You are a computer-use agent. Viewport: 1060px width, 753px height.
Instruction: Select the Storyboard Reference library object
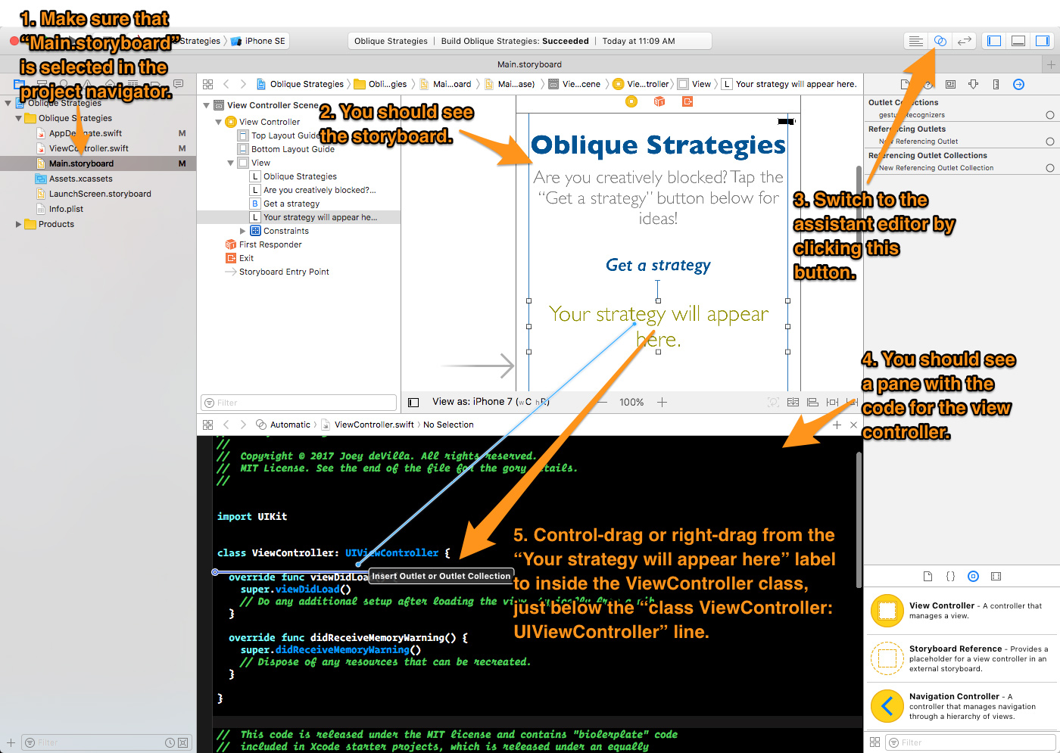[962, 658]
